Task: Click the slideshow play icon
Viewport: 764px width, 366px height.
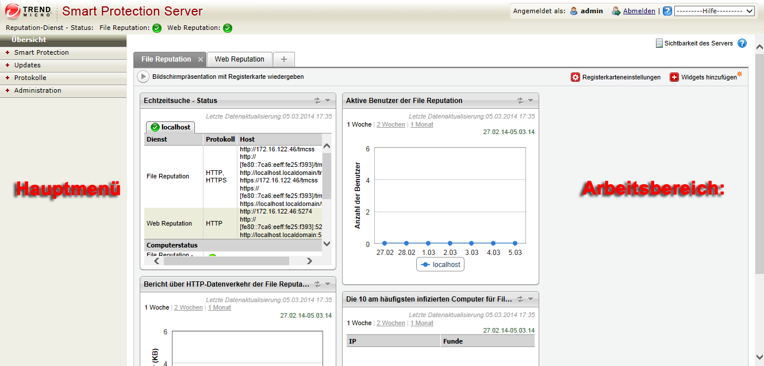Action: tap(143, 77)
